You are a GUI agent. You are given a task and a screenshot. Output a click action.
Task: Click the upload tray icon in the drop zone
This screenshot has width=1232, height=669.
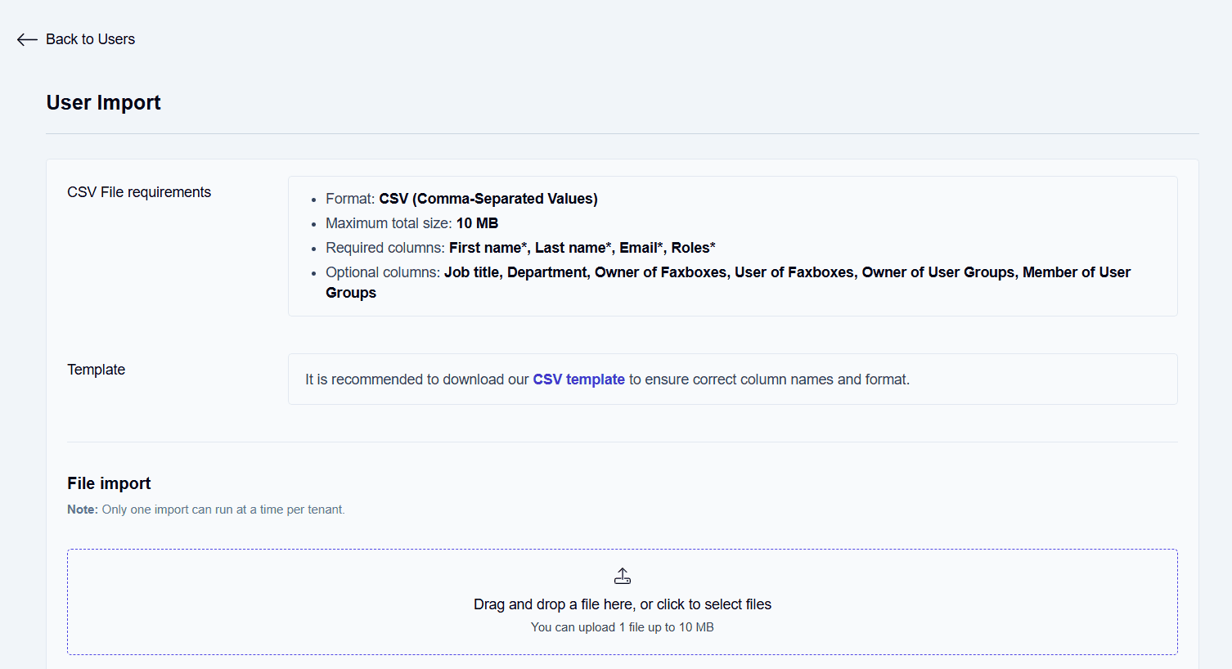(623, 577)
